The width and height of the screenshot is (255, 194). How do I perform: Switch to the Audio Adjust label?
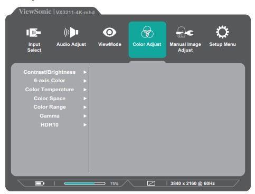point(71,44)
